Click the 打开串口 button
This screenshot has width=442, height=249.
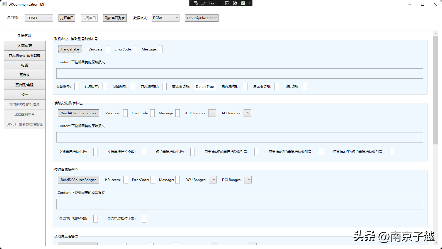(67, 18)
